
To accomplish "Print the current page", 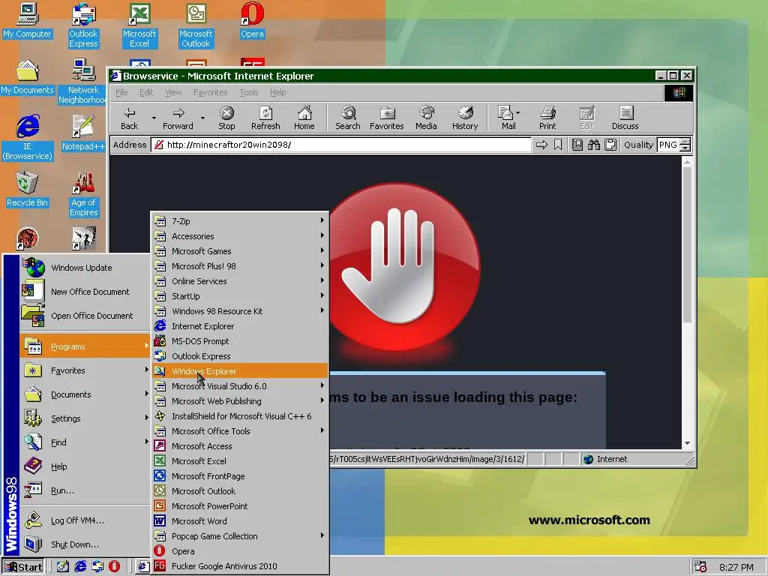I will (547, 118).
